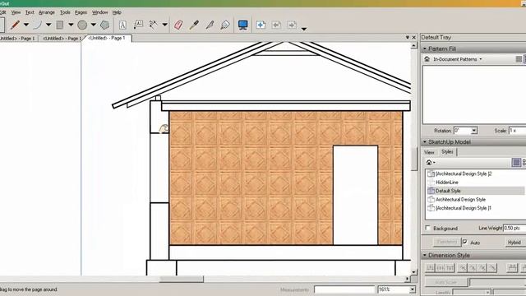The image size is (526, 296).
Task: Click the Scale input field
Action: (517, 131)
